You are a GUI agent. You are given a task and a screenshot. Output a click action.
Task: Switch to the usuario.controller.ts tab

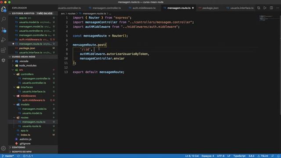click(69, 8)
